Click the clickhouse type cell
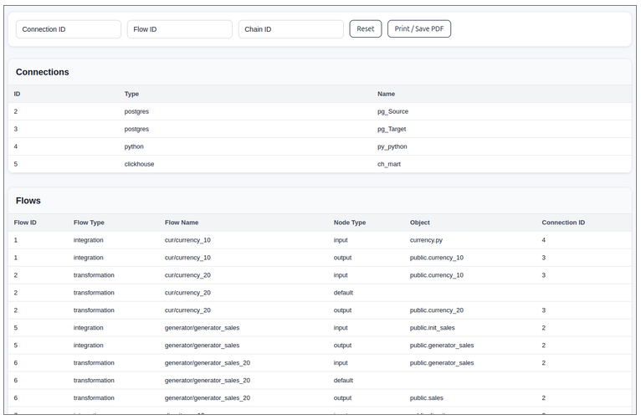 [139, 164]
